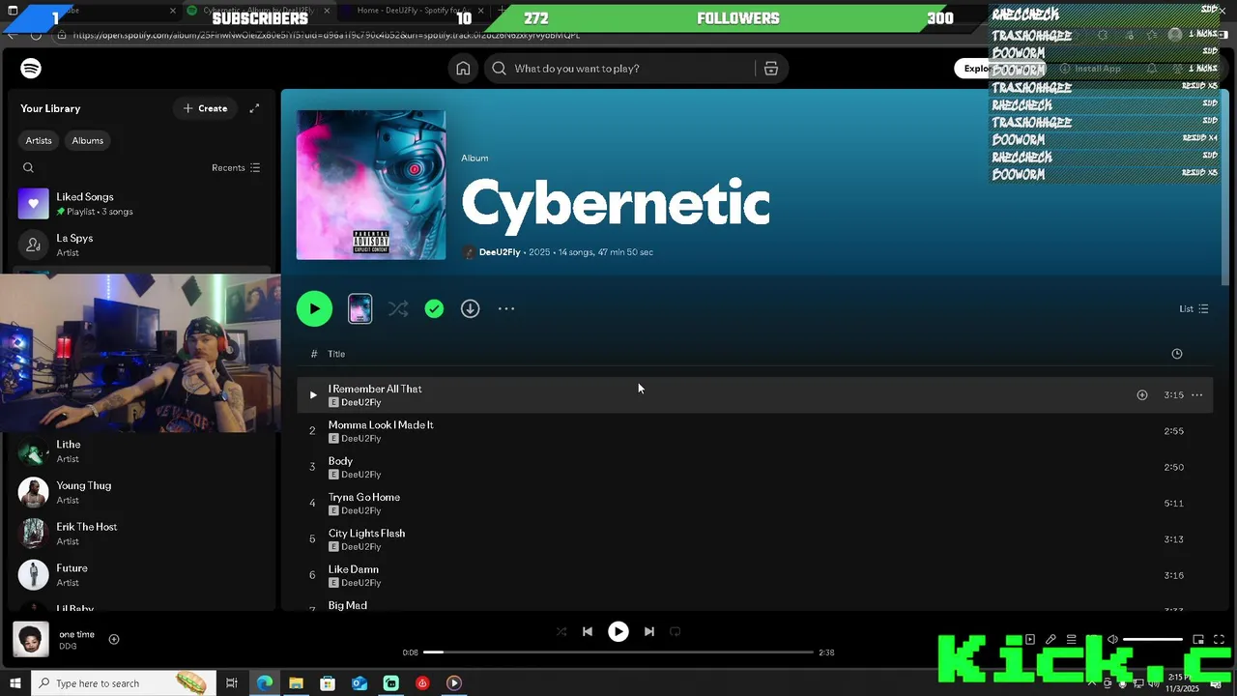
Task: Skip to previous track
Action: pyautogui.click(x=588, y=631)
